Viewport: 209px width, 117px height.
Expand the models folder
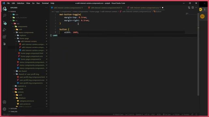click(x=20, y=89)
